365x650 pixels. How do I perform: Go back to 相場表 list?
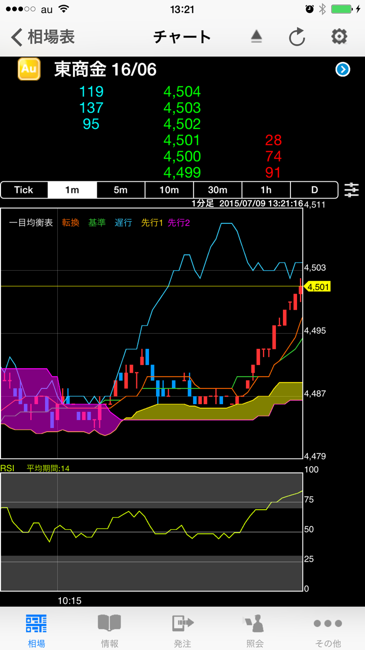click(x=43, y=37)
